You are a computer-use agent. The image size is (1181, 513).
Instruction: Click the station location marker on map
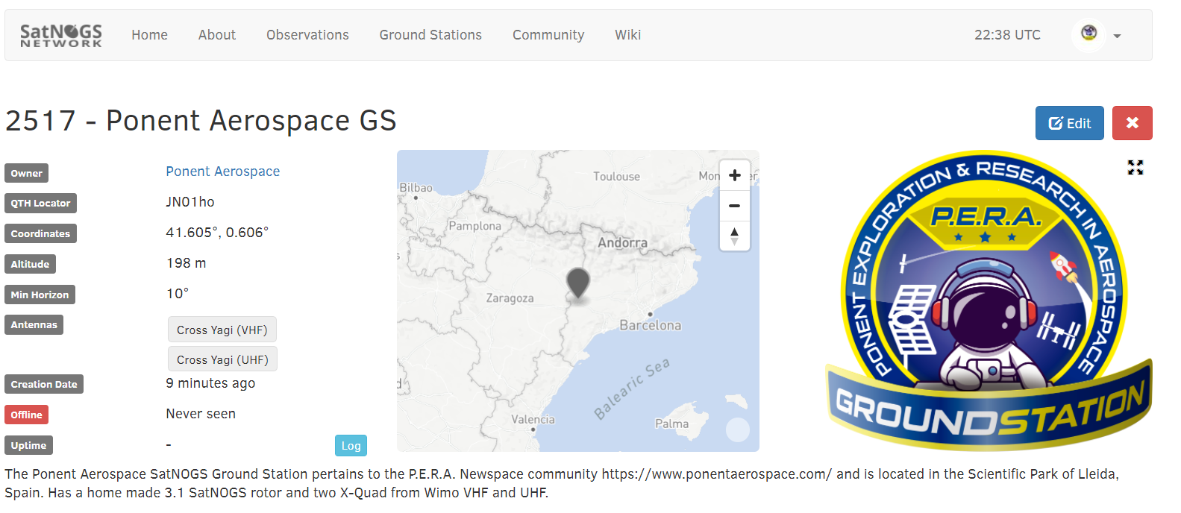click(x=578, y=283)
